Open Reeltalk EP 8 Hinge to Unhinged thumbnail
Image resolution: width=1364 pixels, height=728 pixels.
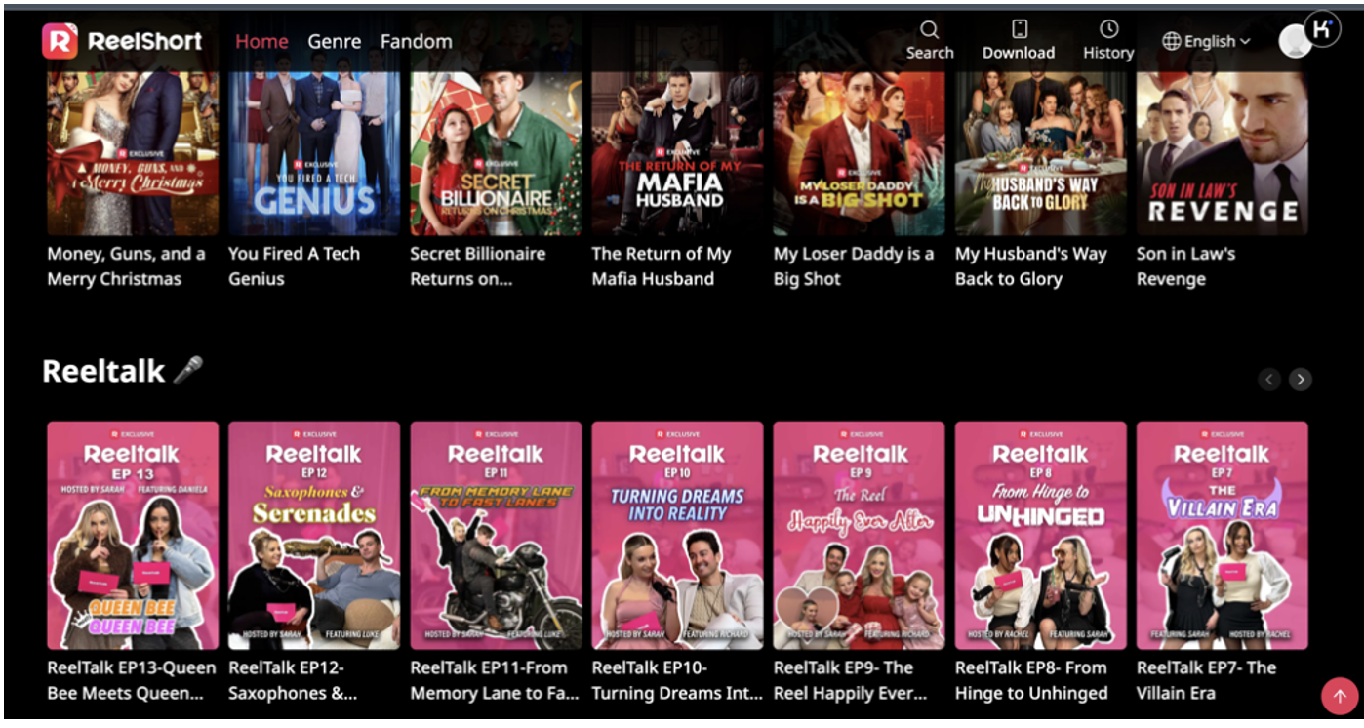(x=1040, y=535)
